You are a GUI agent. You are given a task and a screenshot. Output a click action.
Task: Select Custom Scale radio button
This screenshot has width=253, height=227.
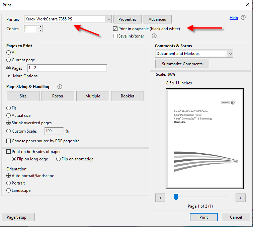[x=9, y=131]
